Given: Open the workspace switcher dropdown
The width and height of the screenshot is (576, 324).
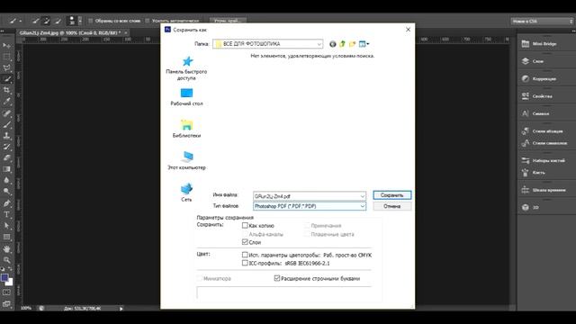Looking at the screenshot, I should pyautogui.click(x=542, y=22).
